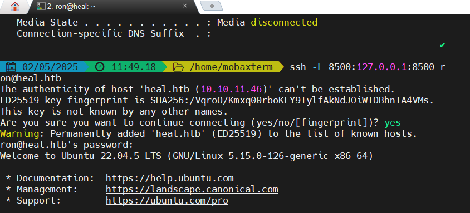Click the terminal icon on ron@heal tab
This screenshot has height=213, width=470.
[41, 6]
